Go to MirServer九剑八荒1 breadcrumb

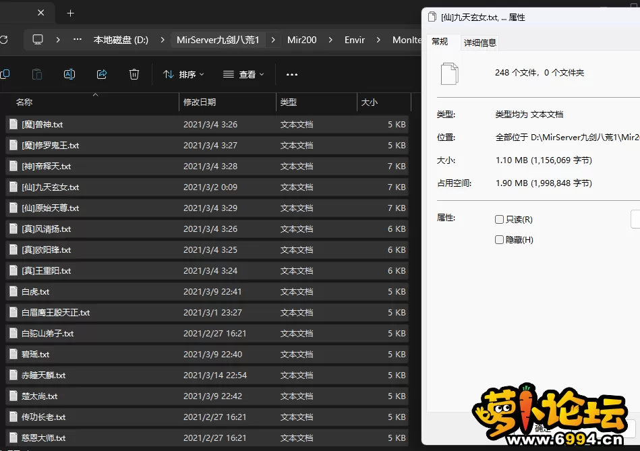[218, 40]
